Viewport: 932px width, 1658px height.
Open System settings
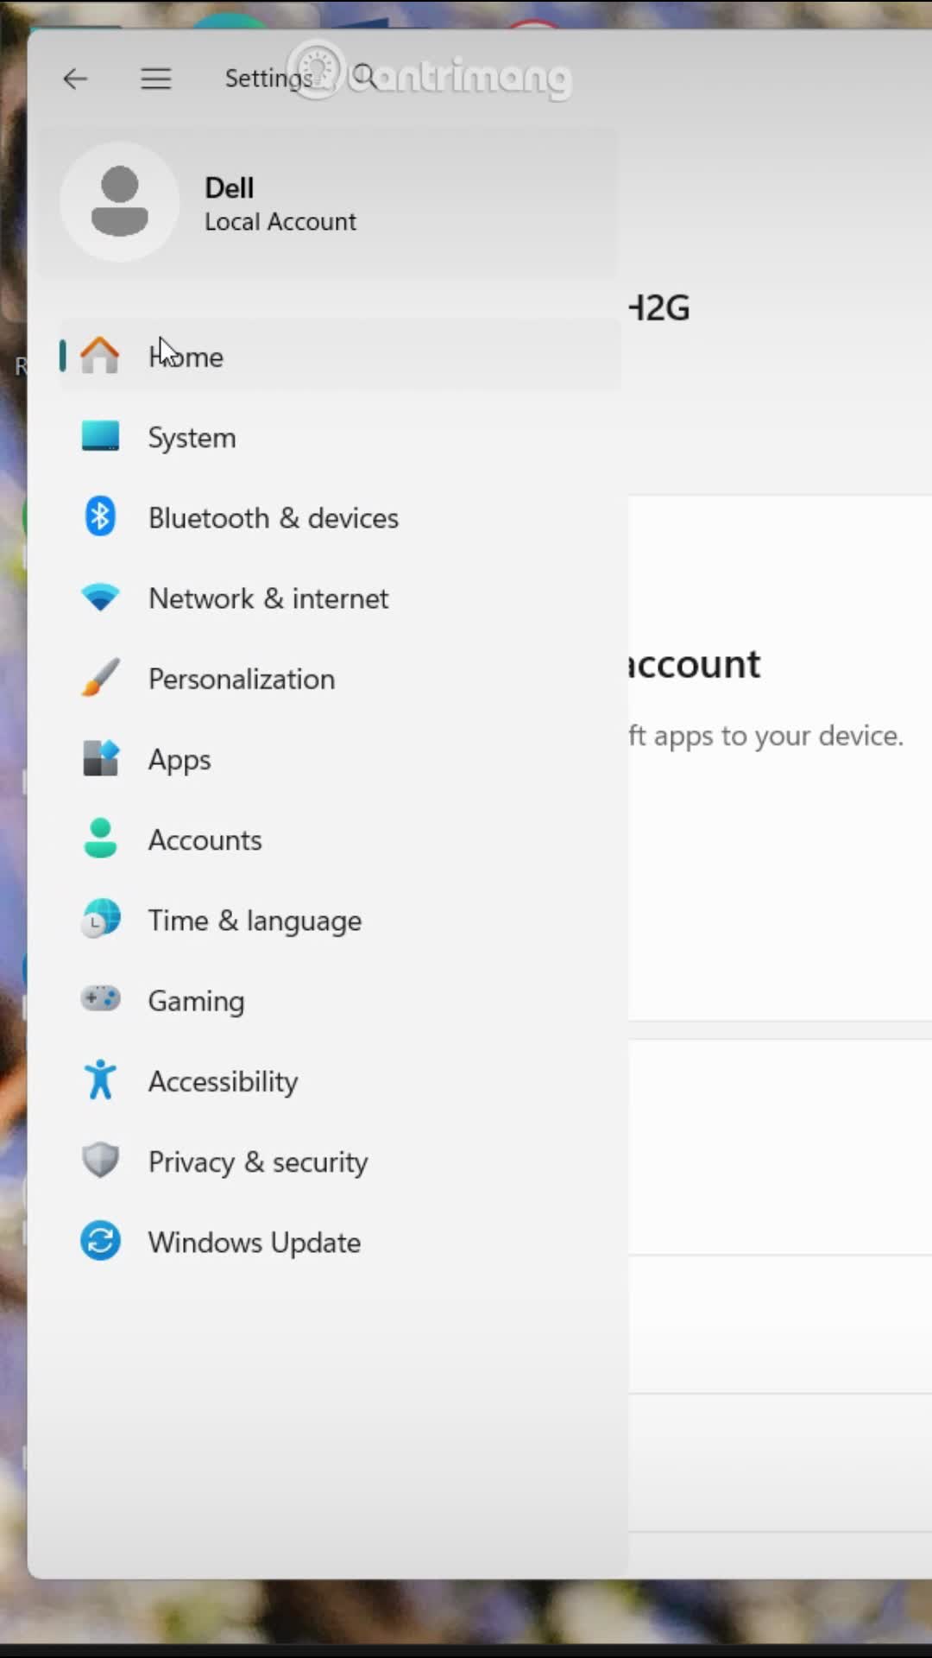(340, 437)
